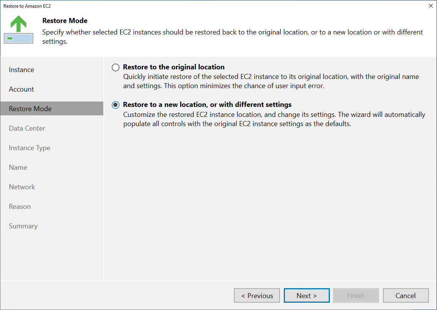Open the Instance Type step

[30, 148]
